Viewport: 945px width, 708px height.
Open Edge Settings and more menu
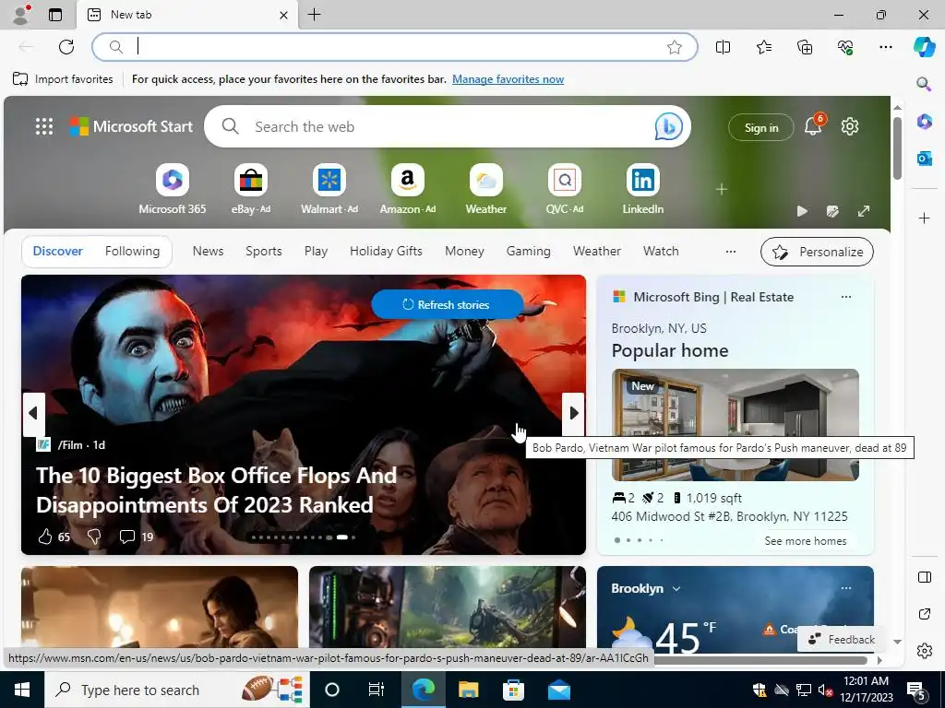coord(885,47)
